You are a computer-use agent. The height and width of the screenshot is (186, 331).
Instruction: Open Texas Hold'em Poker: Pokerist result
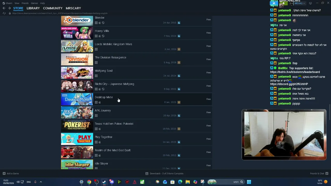click(137, 126)
